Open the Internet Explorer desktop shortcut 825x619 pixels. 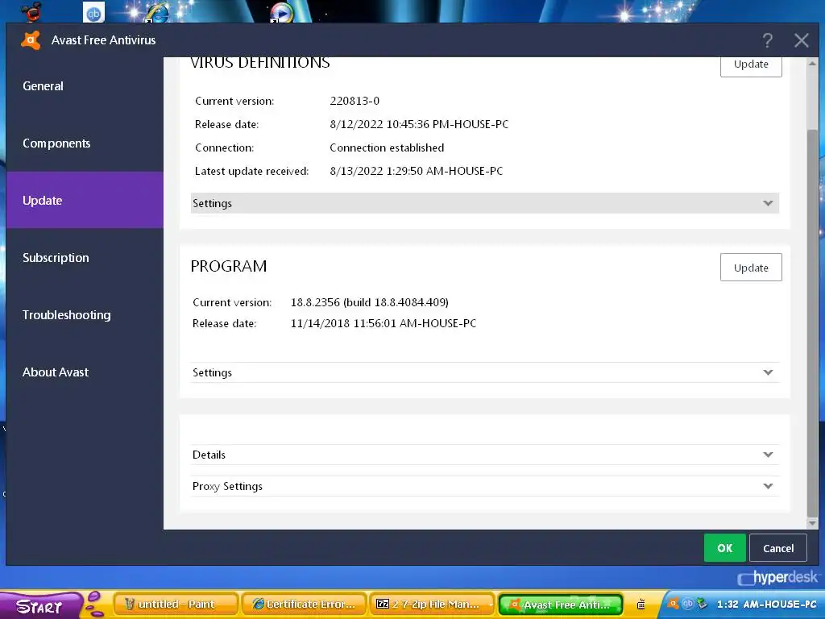157,12
